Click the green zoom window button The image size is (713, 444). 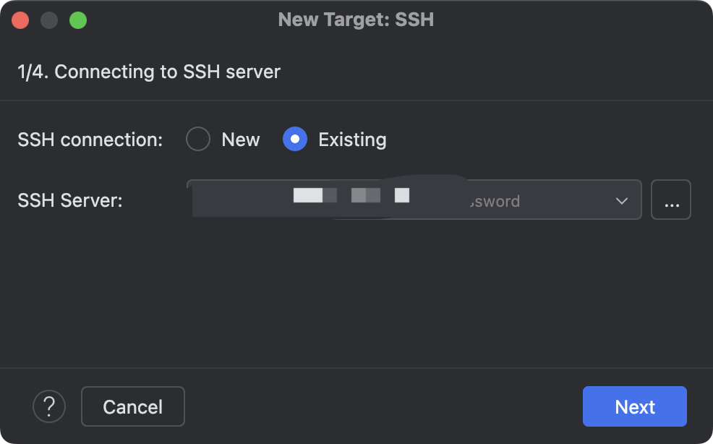(78, 20)
